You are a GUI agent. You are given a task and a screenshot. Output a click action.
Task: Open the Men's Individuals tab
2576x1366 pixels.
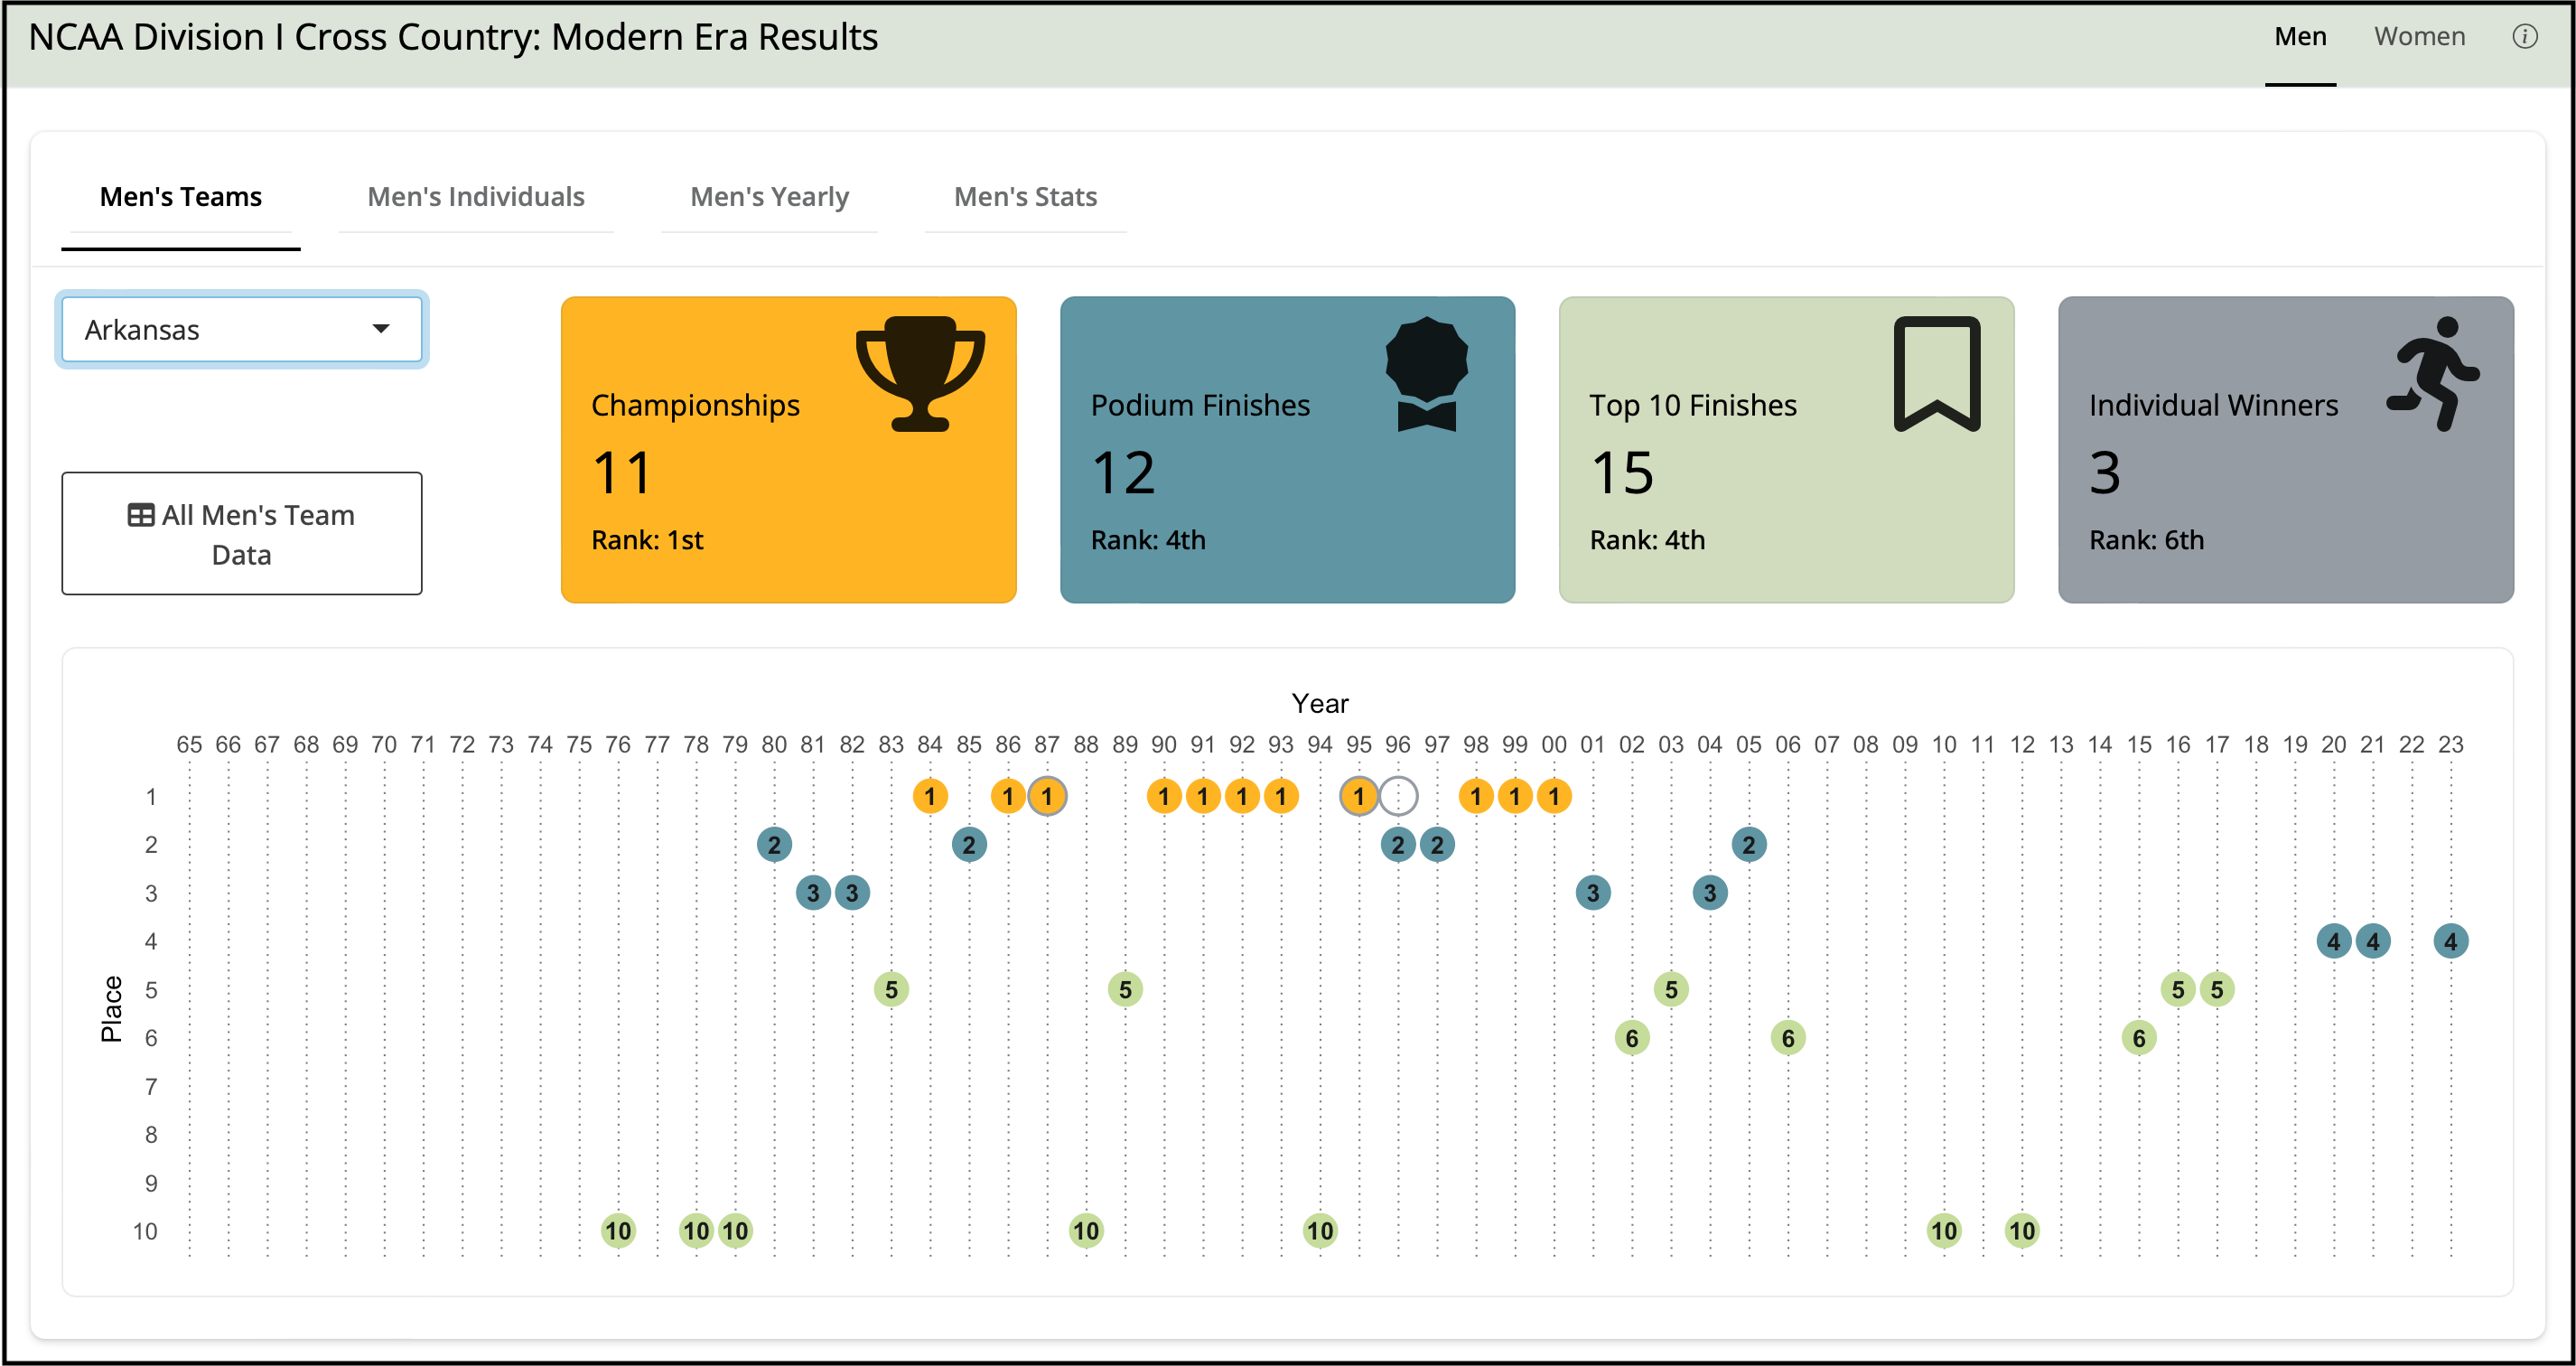click(x=476, y=197)
